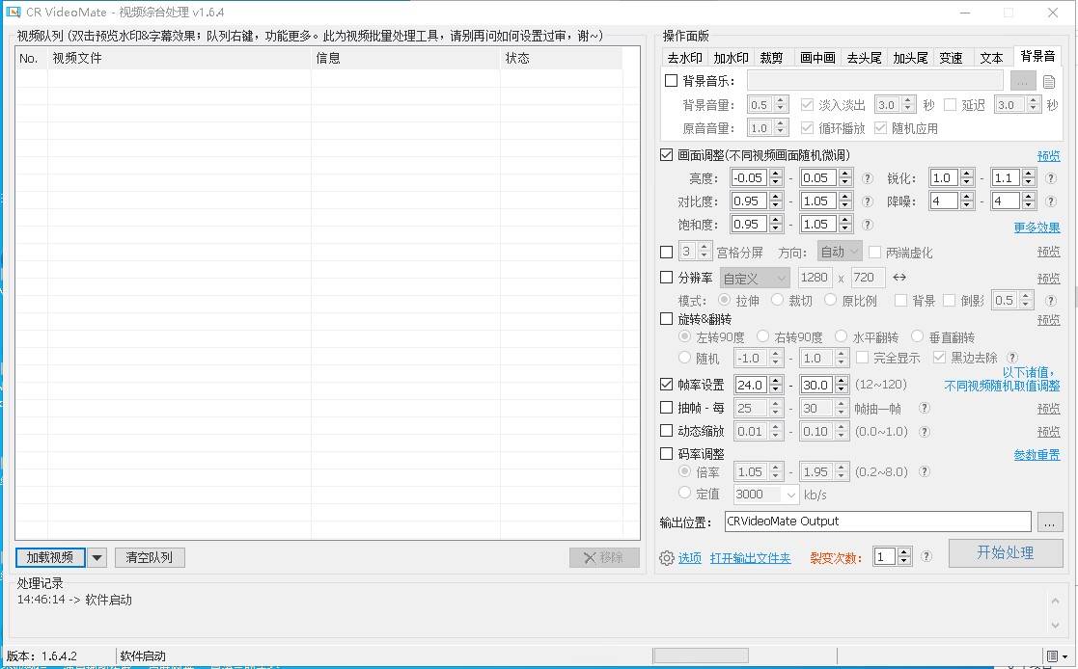This screenshot has width=1078, height=669.
Task: Switch to the 去头尾 tab
Action: pos(864,58)
